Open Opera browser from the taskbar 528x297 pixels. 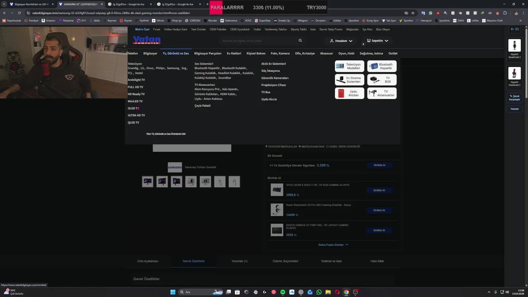click(337, 292)
